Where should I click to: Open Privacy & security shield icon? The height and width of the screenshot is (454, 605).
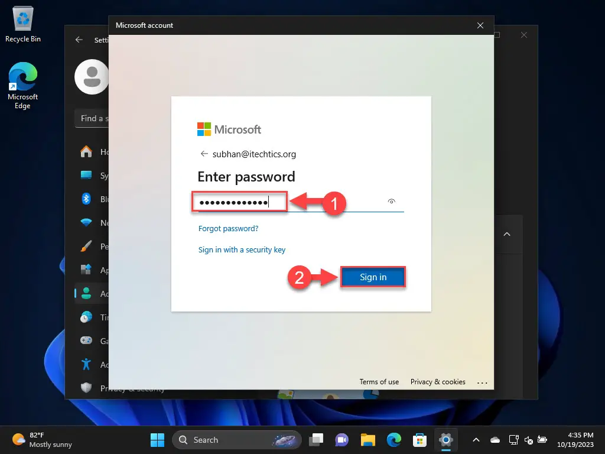(86, 388)
